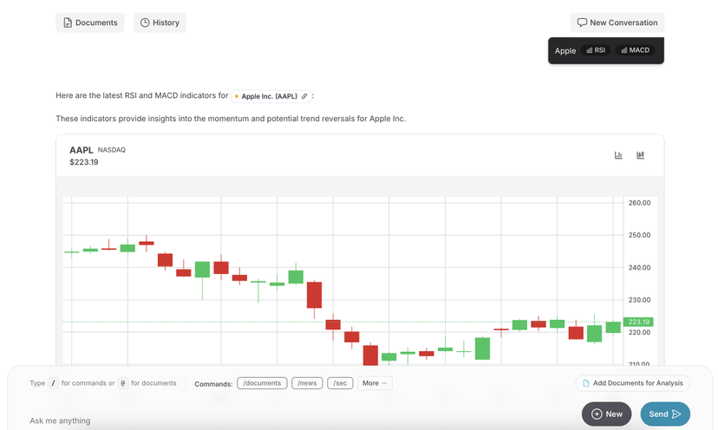Screen dimensions: 718x430
Task: Click the document icon in Documents button
Action: pyautogui.click(x=68, y=23)
